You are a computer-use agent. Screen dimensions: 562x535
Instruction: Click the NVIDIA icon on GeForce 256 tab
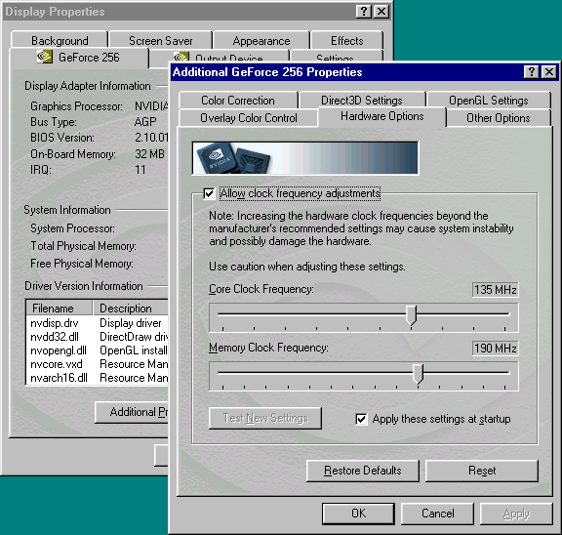[x=45, y=57]
